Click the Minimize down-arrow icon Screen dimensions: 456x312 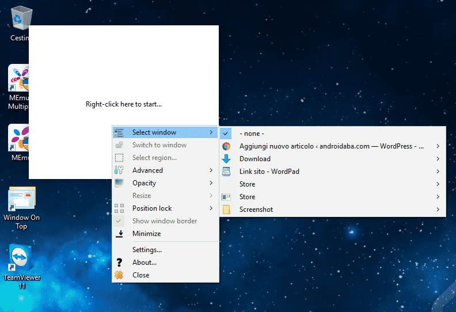[x=119, y=234]
